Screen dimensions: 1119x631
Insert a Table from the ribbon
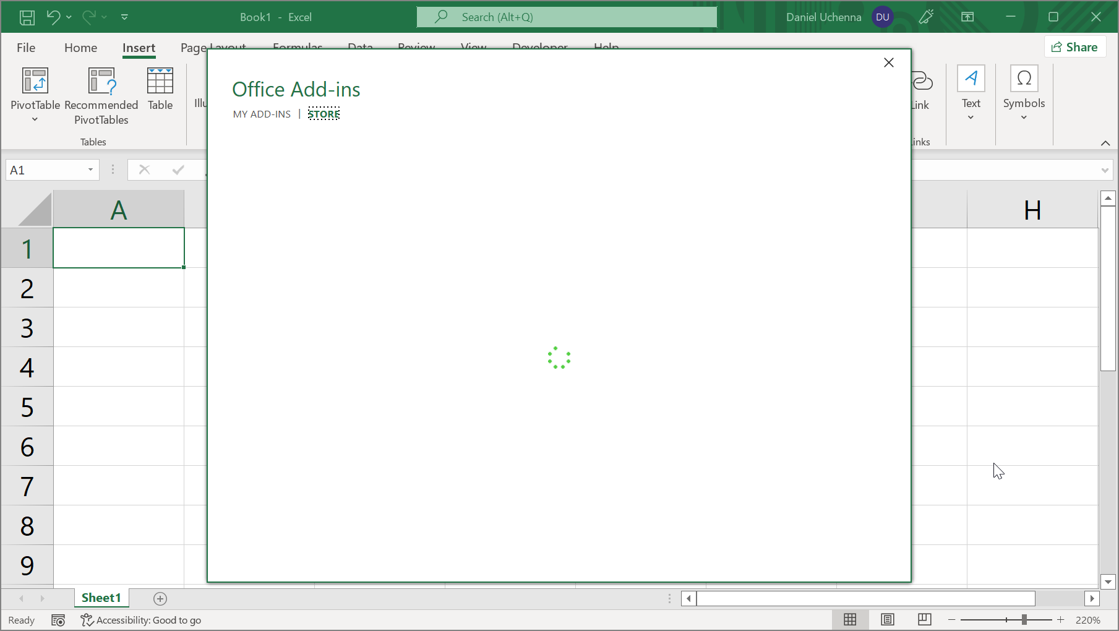[160, 90]
